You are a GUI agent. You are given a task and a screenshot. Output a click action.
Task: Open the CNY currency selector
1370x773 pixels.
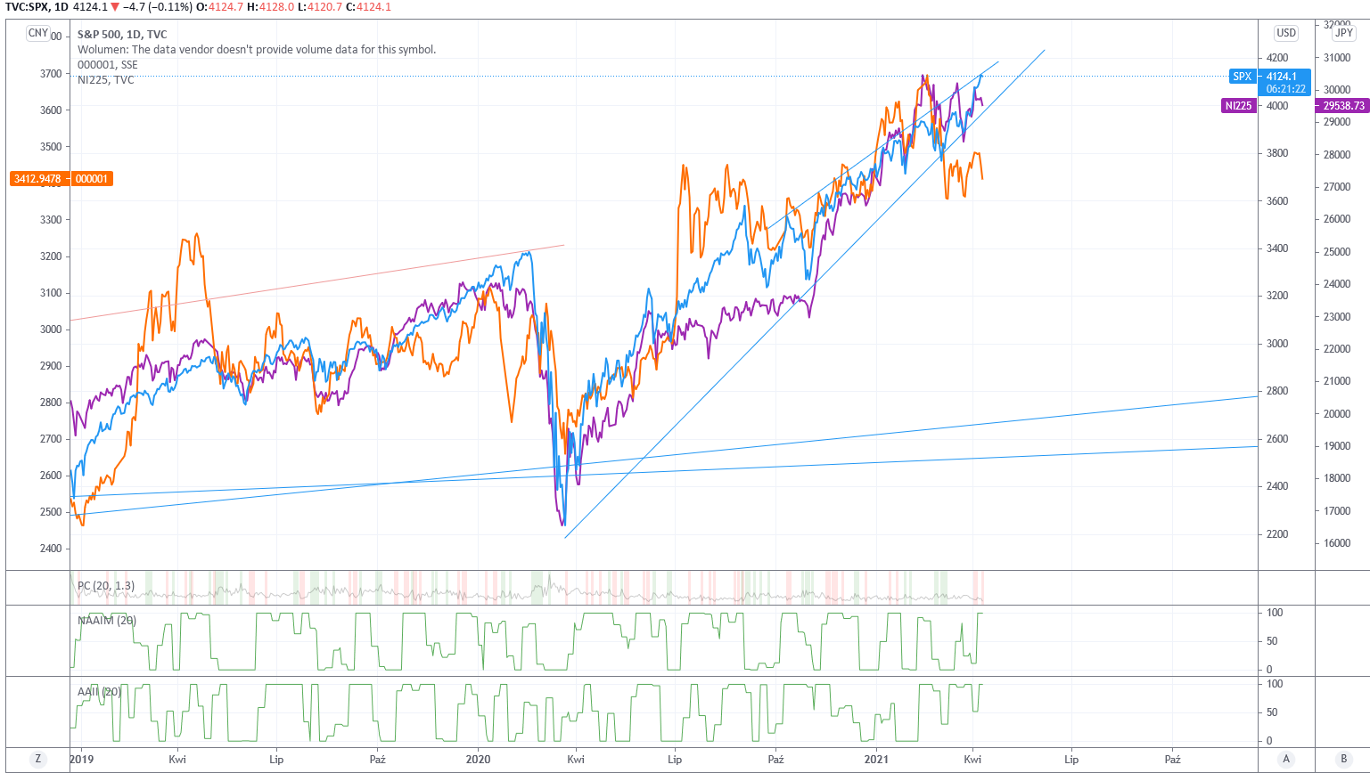click(x=37, y=33)
